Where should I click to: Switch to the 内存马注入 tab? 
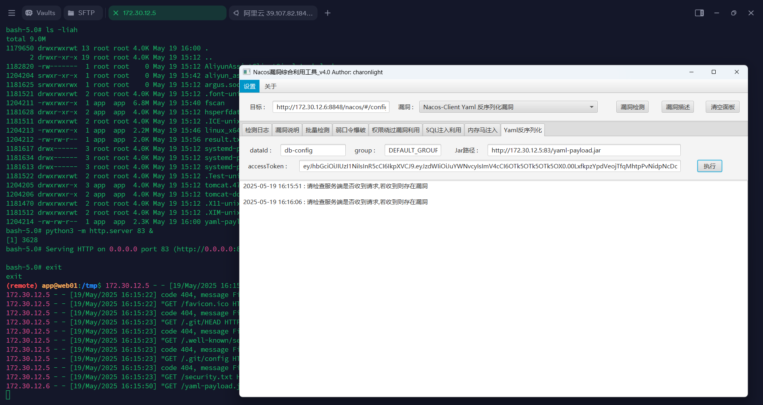tap(482, 130)
